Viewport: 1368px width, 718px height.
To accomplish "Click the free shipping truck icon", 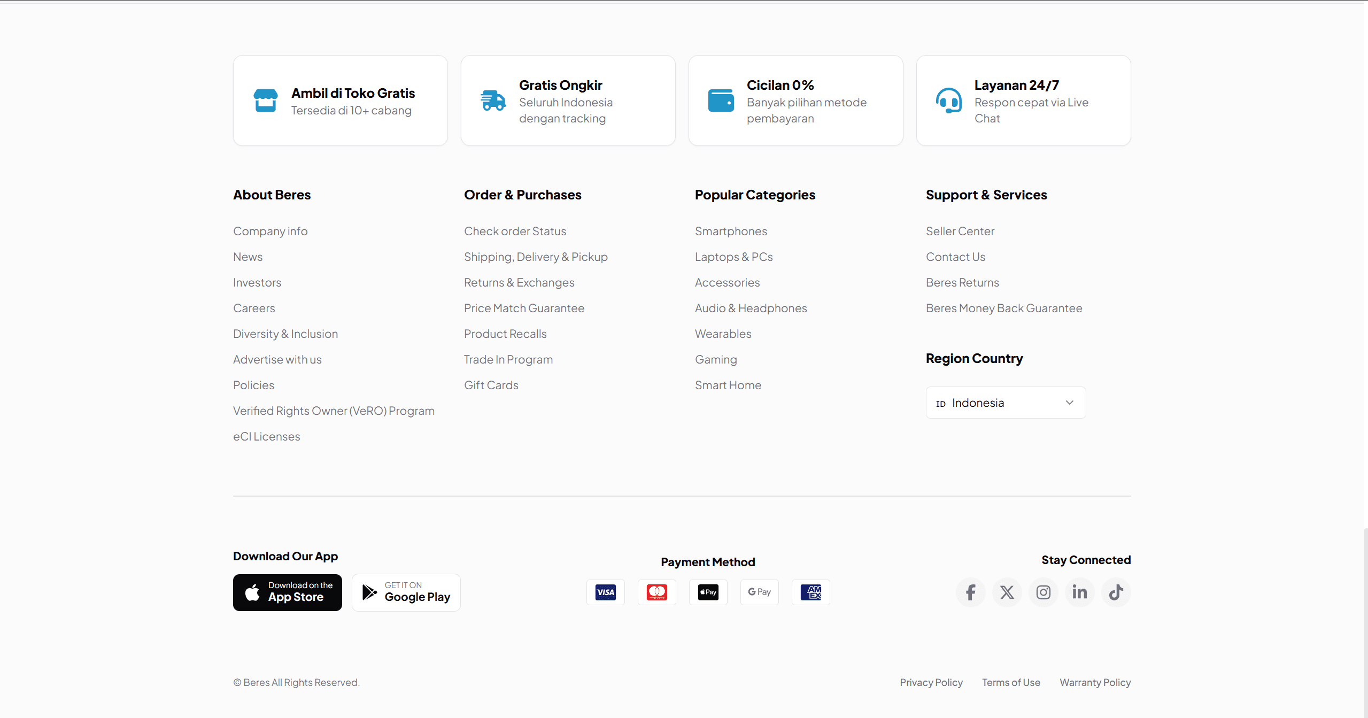I will (493, 101).
